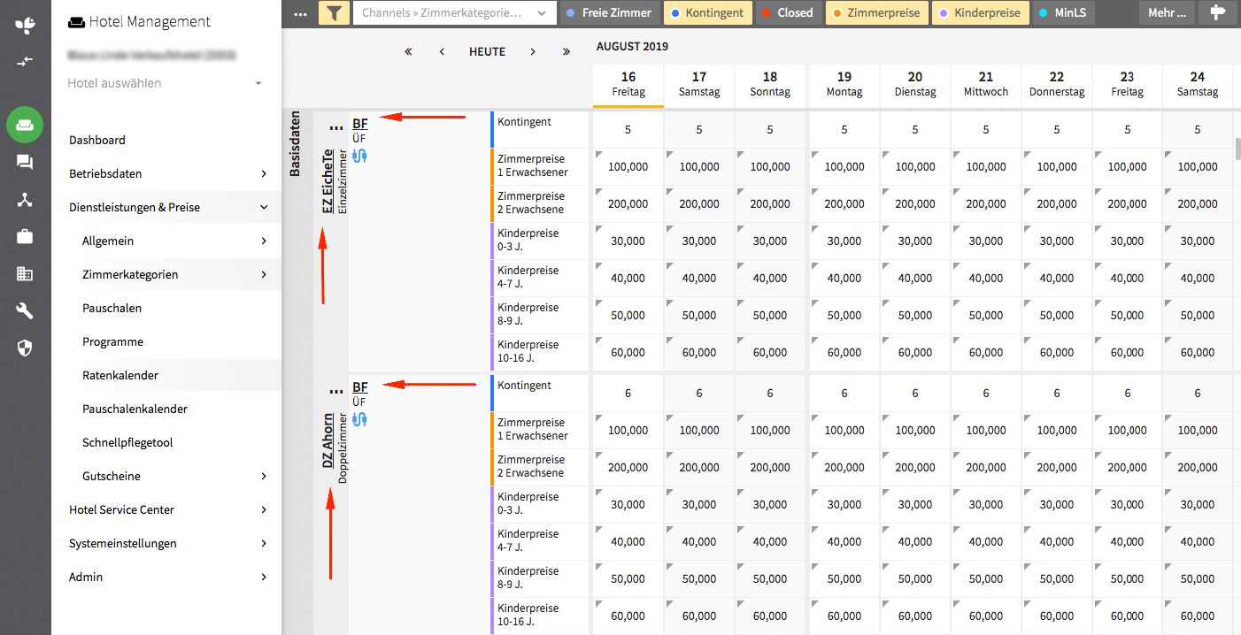The height and width of the screenshot is (635, 1241).
Task: Click DZ Ahorn Kinderpreise 10-16 J. on 23 Freitag
Action: point(1128,616)
